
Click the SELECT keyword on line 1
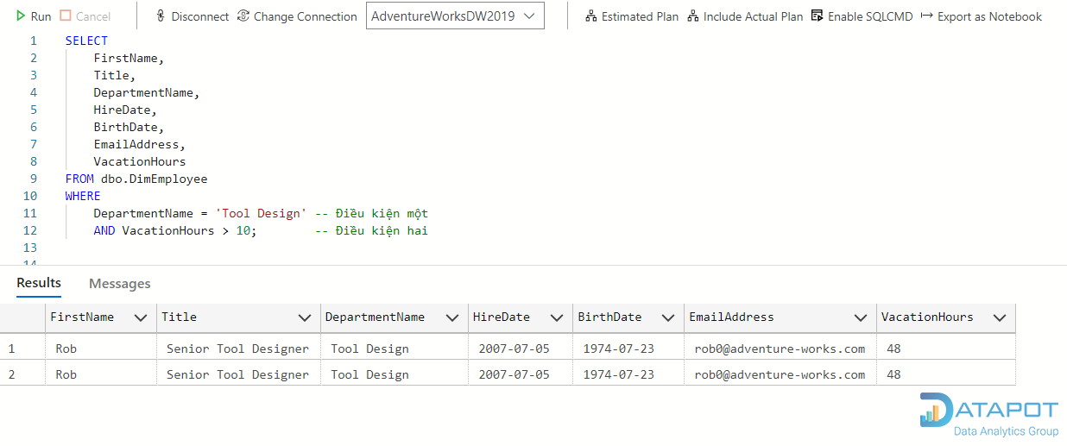(x=87, y=41)
